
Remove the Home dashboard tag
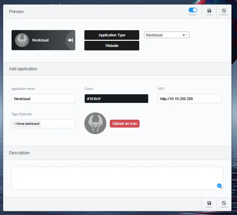coord(15,124)
